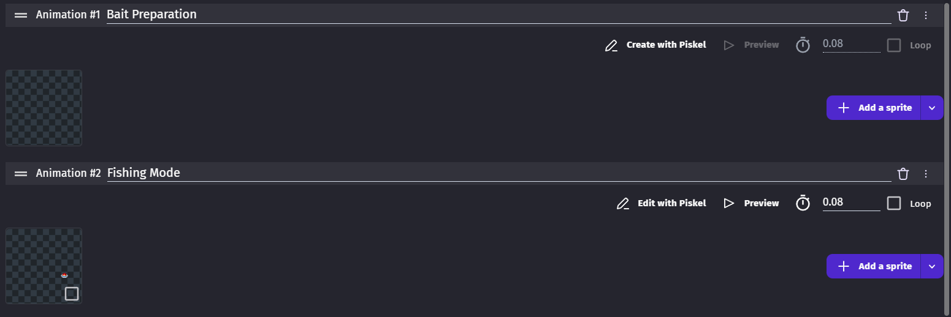This screenshot has width=951, height=317.
Task: Click Create with Piskel for Bait Preparation
Action: pos(655,45)
